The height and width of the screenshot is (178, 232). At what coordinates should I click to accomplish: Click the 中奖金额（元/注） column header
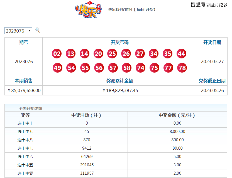pos(177,115)
